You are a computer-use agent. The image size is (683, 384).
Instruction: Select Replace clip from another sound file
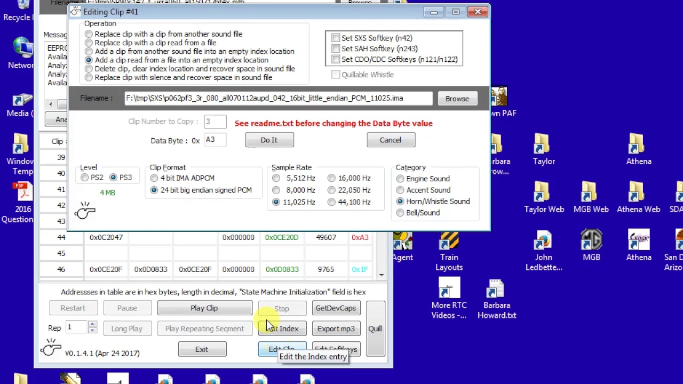(x=89, y=34)
